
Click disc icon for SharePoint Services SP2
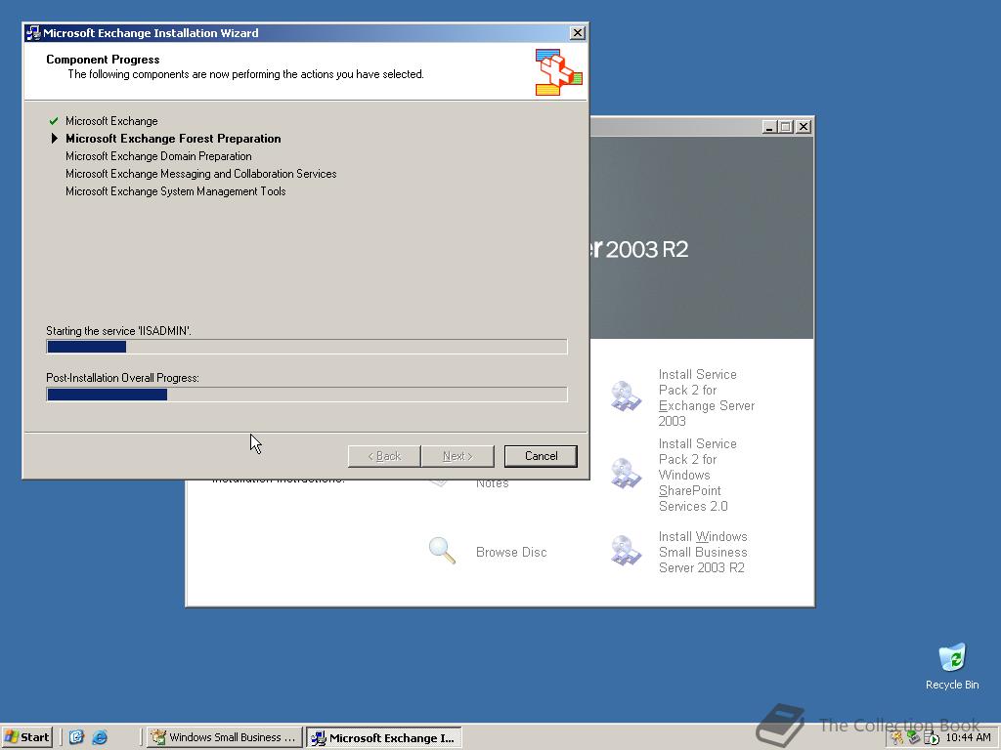625,474
